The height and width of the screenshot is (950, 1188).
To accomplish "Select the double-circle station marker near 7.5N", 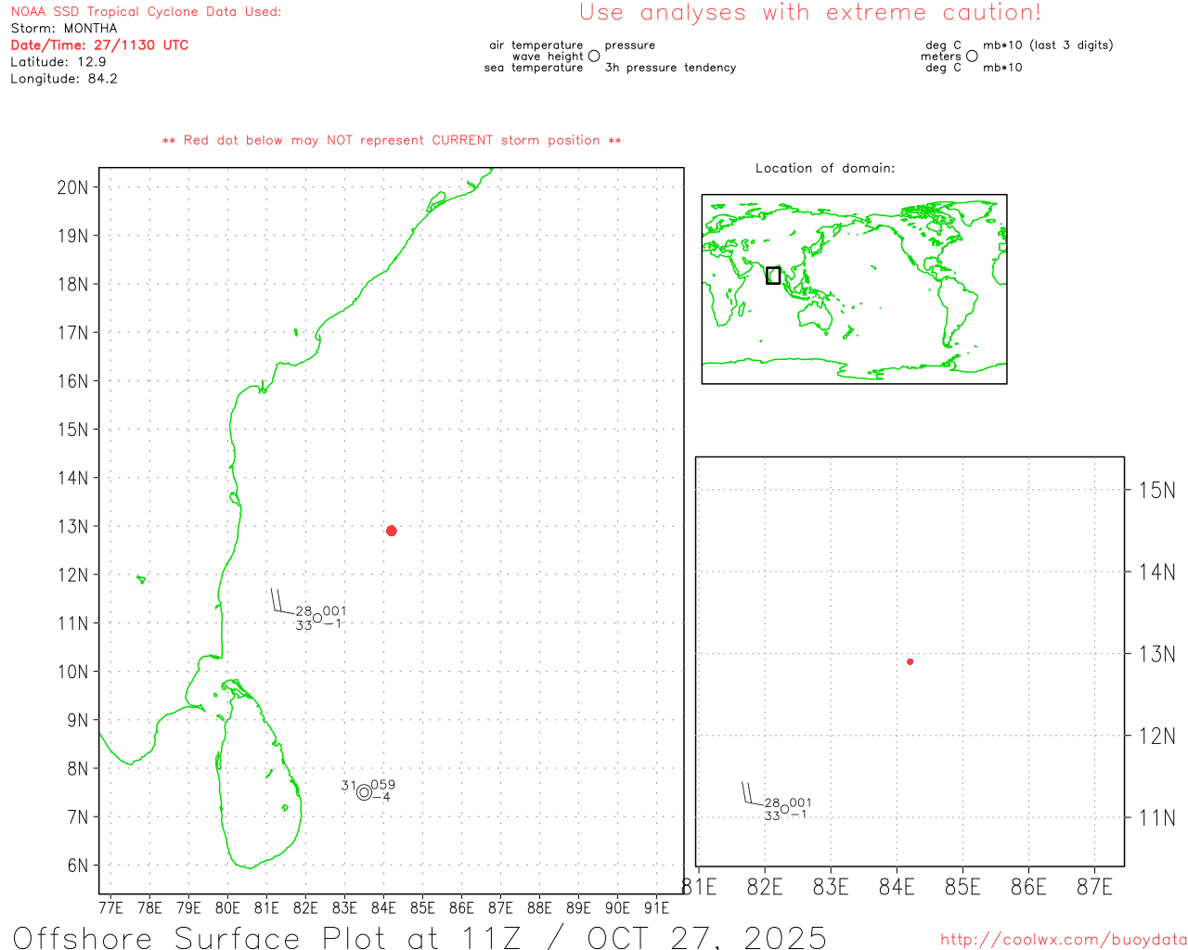I will click(x=364, y=792).
